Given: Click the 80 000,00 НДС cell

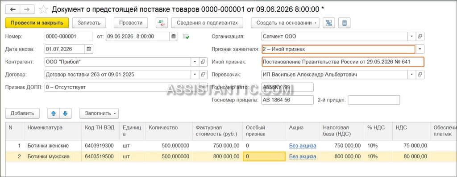Looking at the screenshot, I should (x=411, y=156).
